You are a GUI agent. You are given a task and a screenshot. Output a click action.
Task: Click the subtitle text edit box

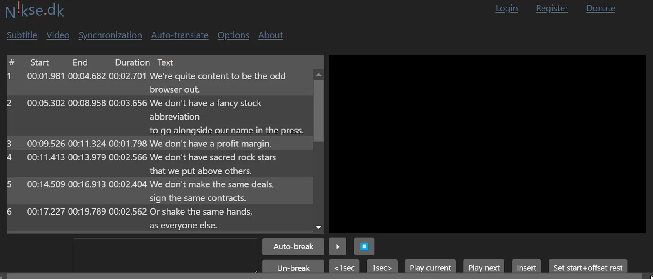click(x=165, y=256)
